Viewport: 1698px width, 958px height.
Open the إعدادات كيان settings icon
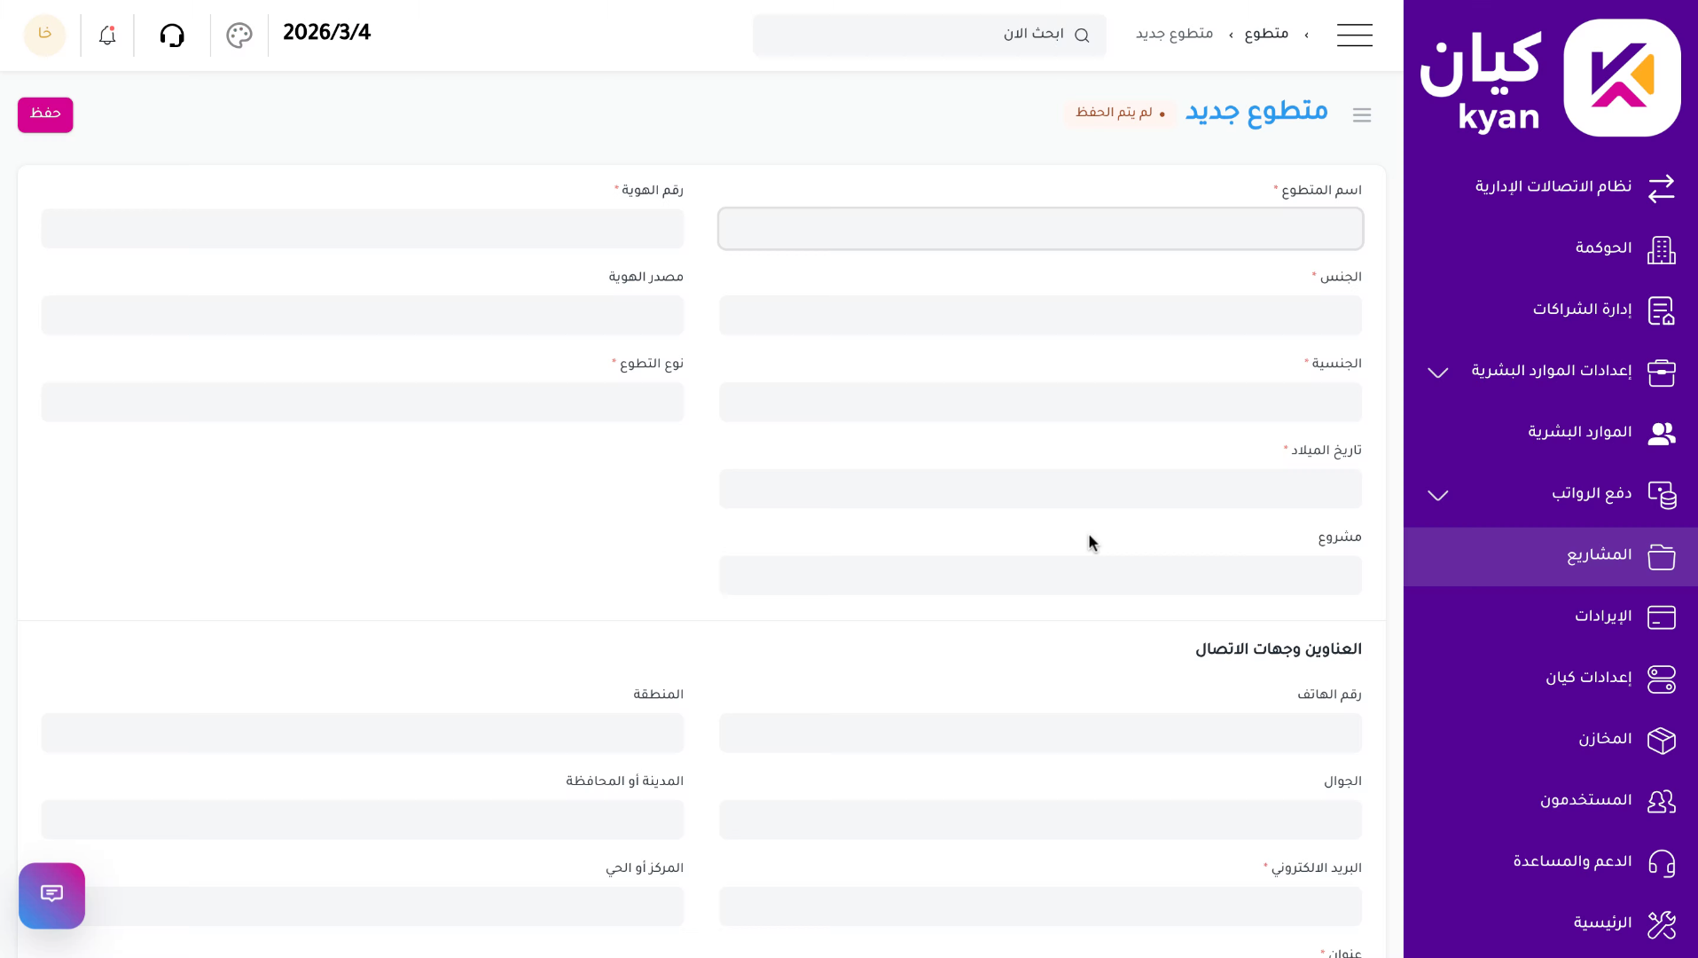coord(1663,679)
